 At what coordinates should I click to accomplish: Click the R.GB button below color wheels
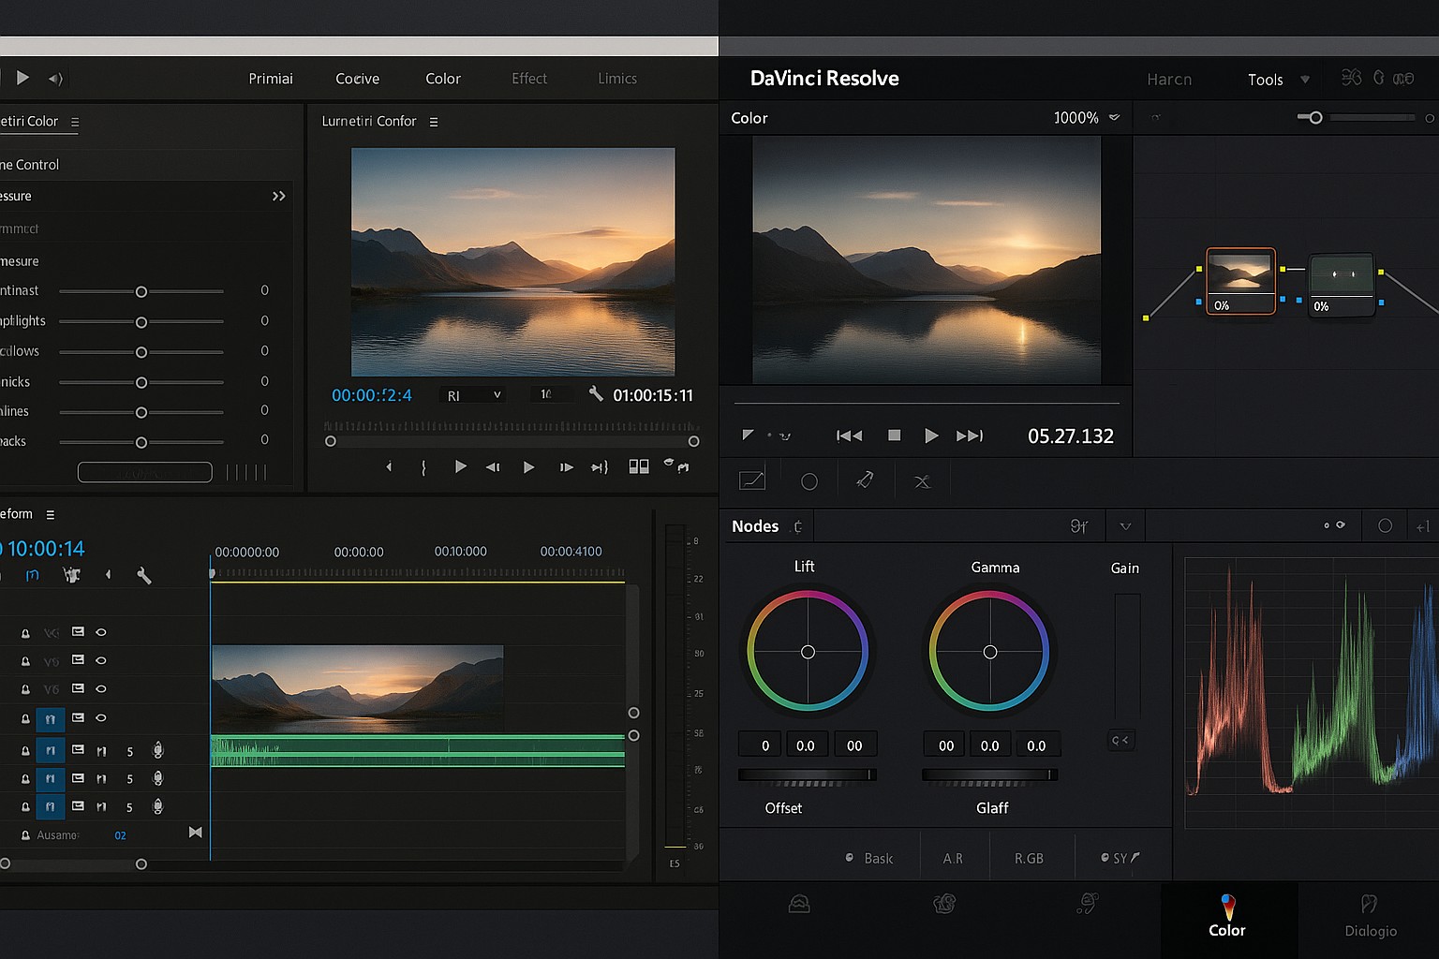pos(1029,858)
